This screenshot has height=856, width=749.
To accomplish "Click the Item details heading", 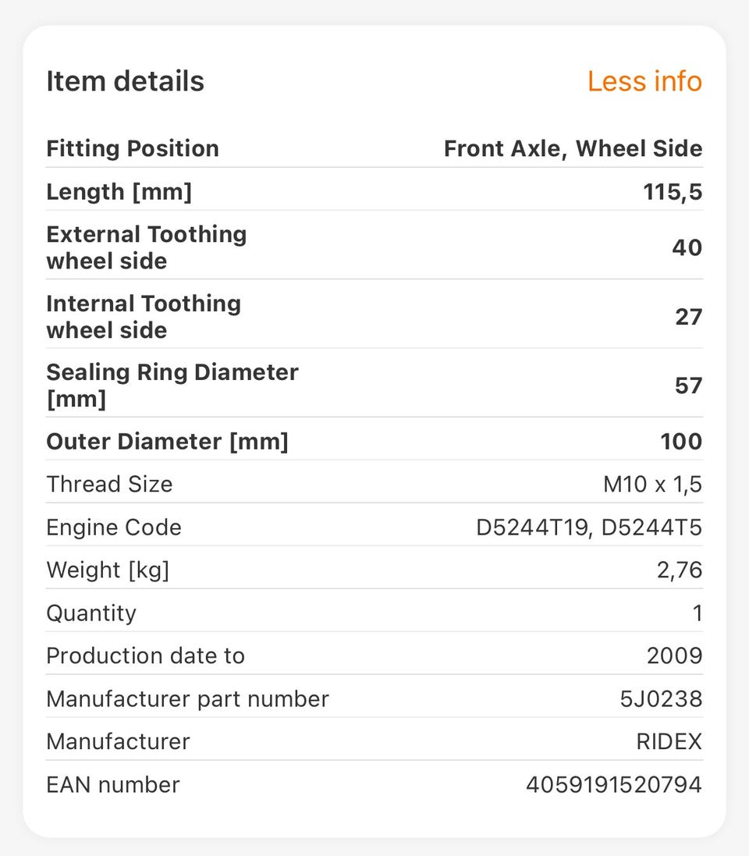I will tap(125, 81).
